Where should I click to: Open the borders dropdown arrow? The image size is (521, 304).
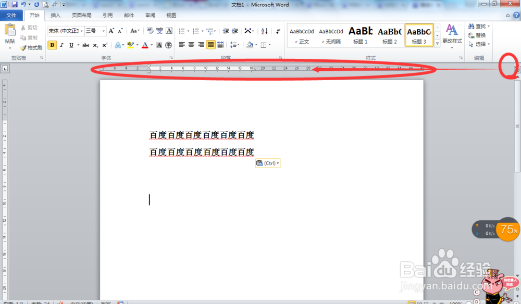coord(269,45)
